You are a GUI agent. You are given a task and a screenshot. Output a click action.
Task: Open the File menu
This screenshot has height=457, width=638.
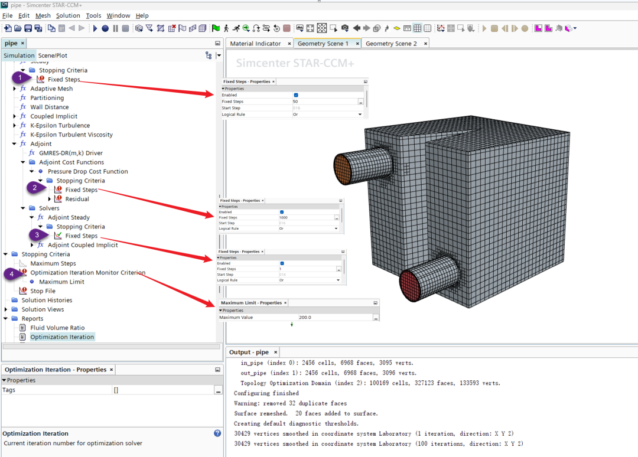pos(7,15)
